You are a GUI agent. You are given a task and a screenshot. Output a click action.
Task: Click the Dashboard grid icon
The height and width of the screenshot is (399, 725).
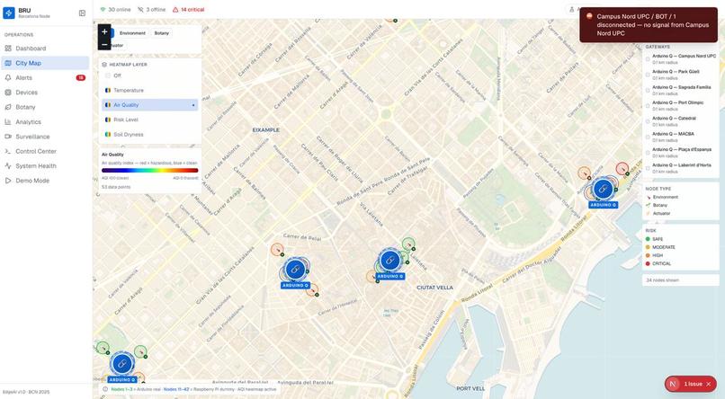[8, 49]
